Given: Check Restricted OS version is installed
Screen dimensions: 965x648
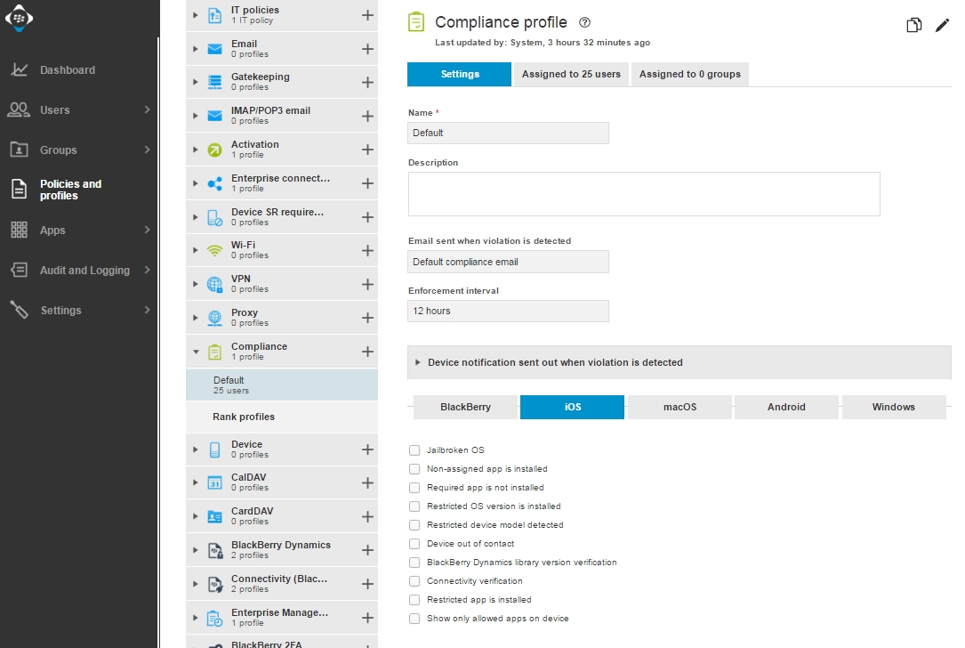Looking at the screenshot, I should coord(414,506).
